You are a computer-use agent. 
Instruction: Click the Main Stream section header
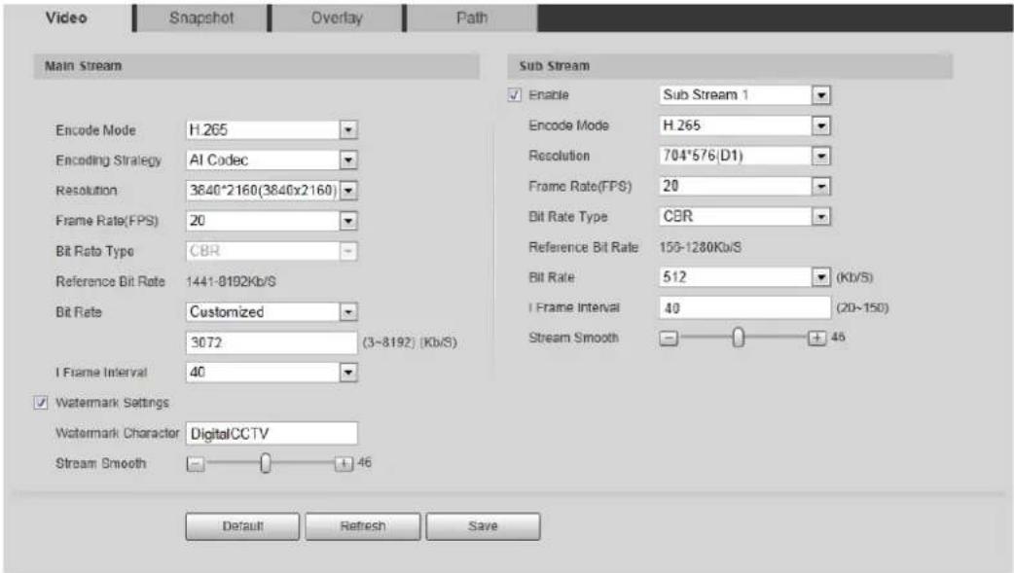point(257,66)
